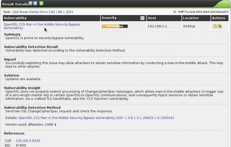Click the Host column header
This screenshot has width=231, height=147.
pyautogui.click(x=164, y=18)
